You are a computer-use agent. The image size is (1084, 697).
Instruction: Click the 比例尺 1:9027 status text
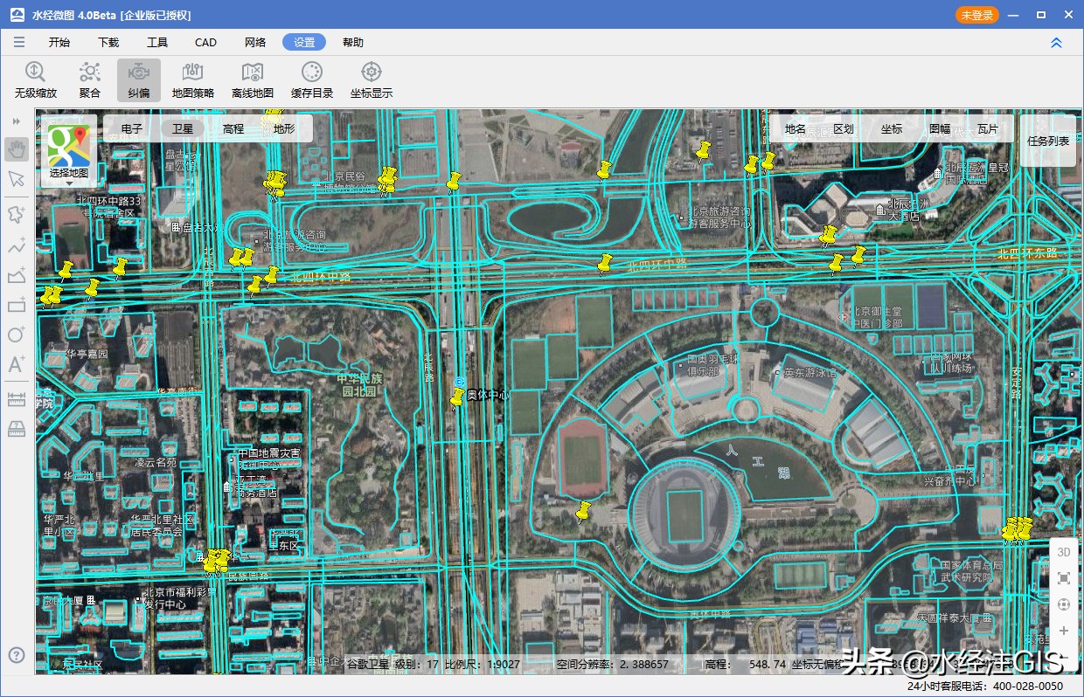[x=483, y=665]
